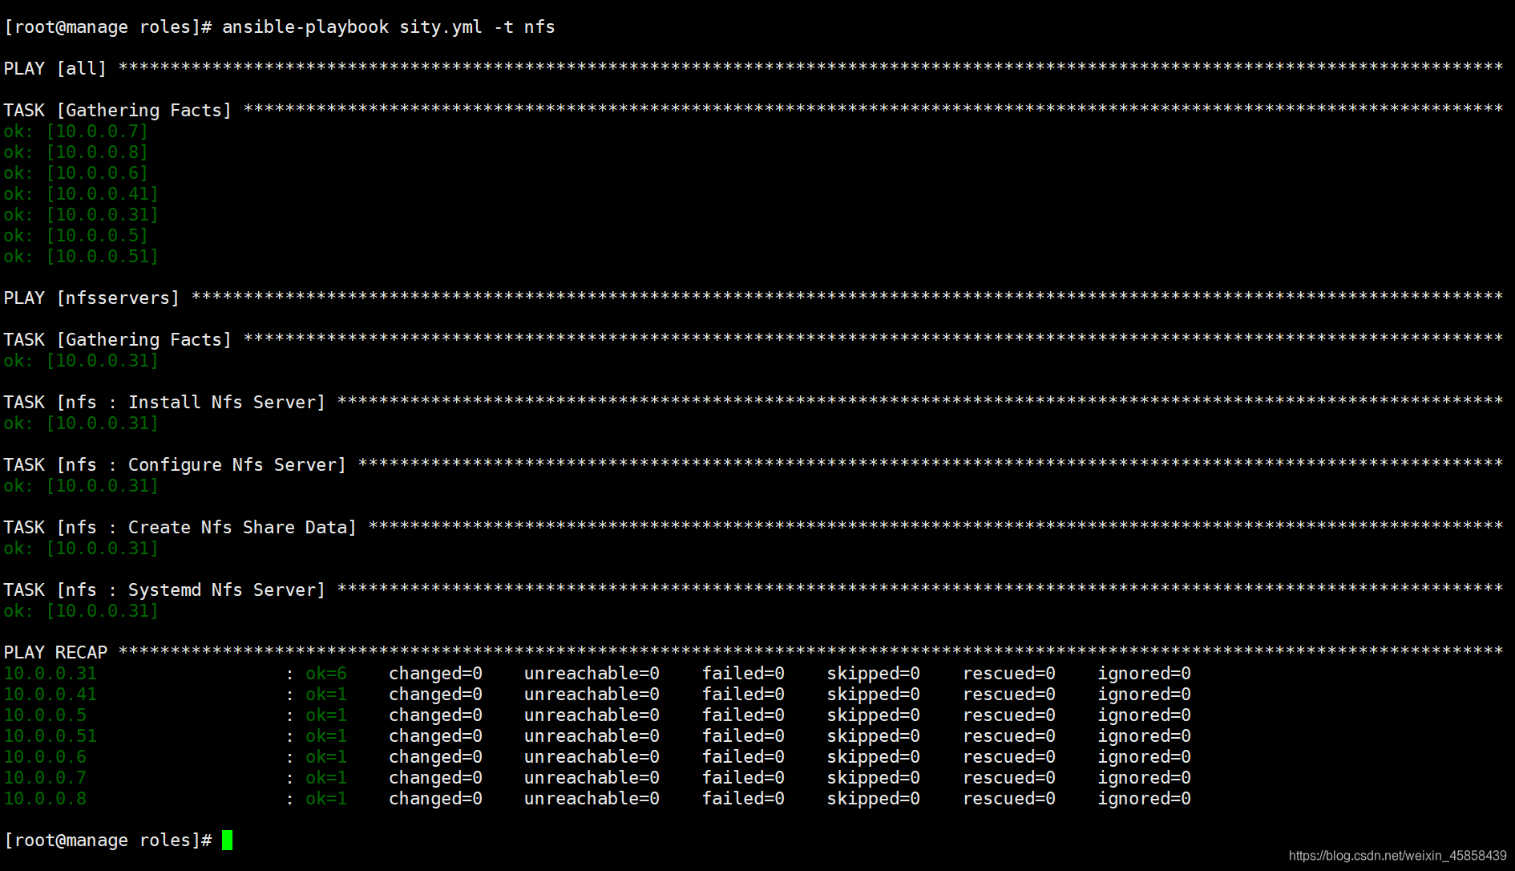Click host '10.0.0.5' in the recap
This screenshot has height=871, width=1515.
point(45,715)
